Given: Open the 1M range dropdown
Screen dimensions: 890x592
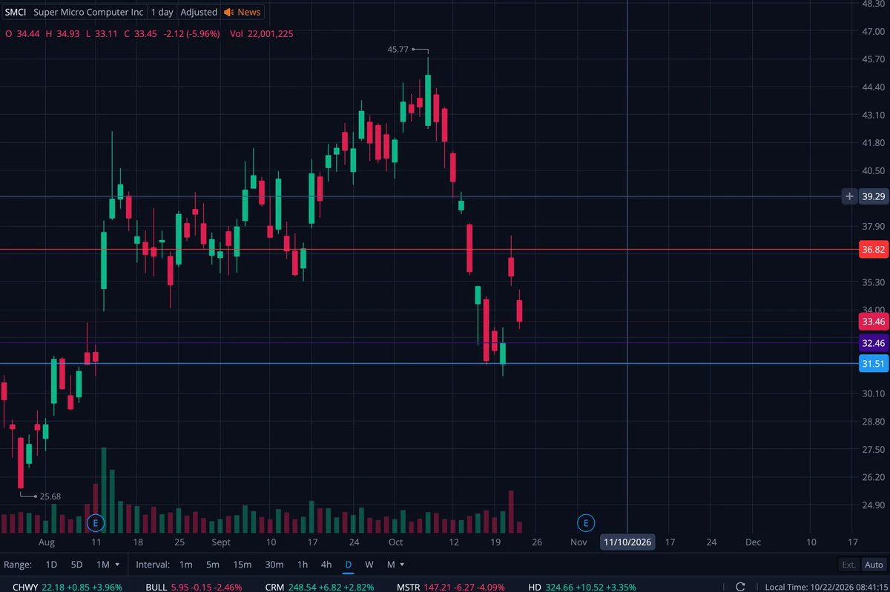Looking at the screenshot, I should coord(108,565).
